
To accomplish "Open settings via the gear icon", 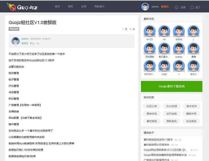I will click(x=177, y=7).
